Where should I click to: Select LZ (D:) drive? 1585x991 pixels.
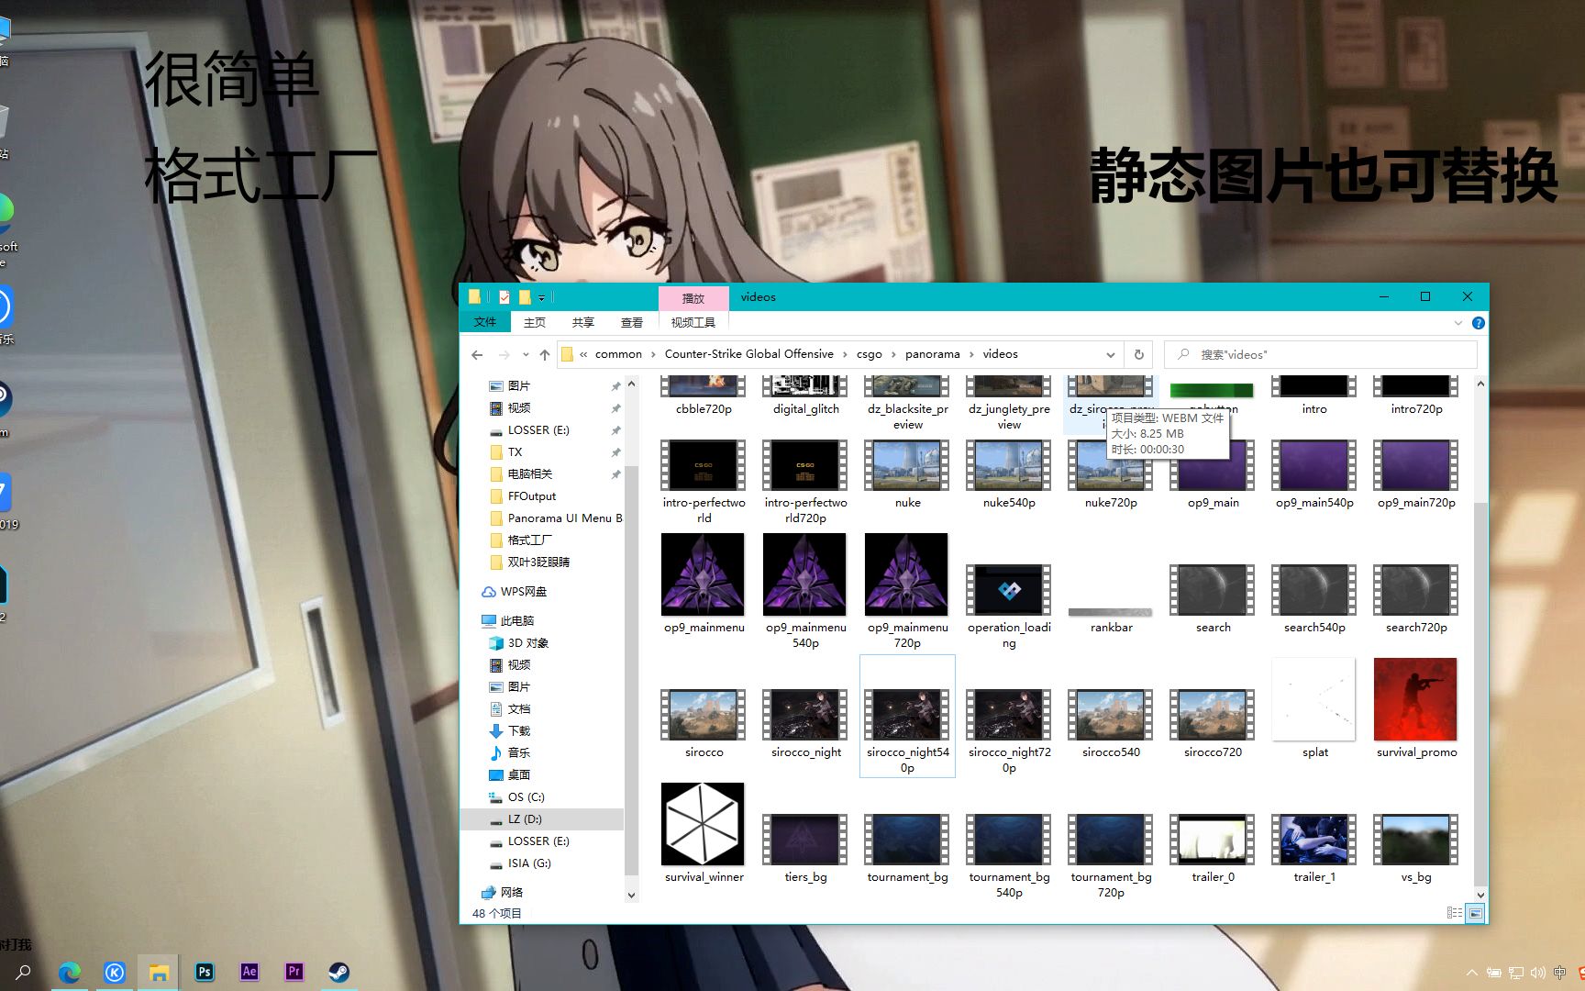(525, 819)
